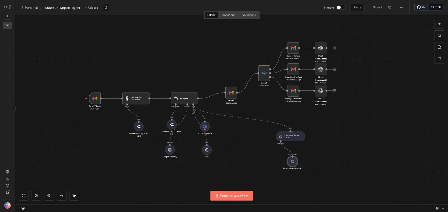Open the workflow more options menu

pyautogui.click(x=401, y=8)
